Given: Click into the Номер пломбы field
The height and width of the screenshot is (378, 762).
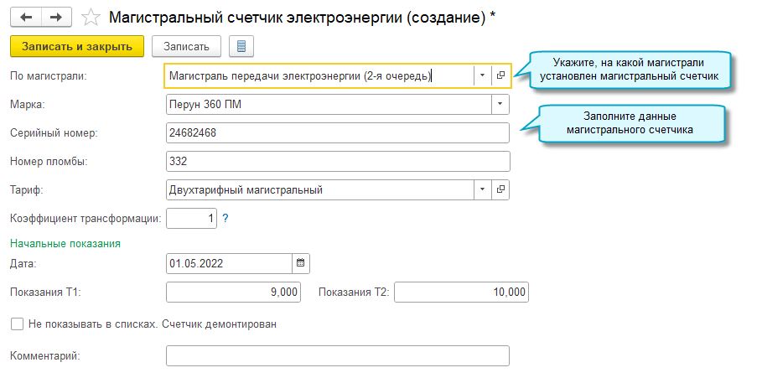Looking at the screenshot, I should pyautogui.click(x=338, y=162).
